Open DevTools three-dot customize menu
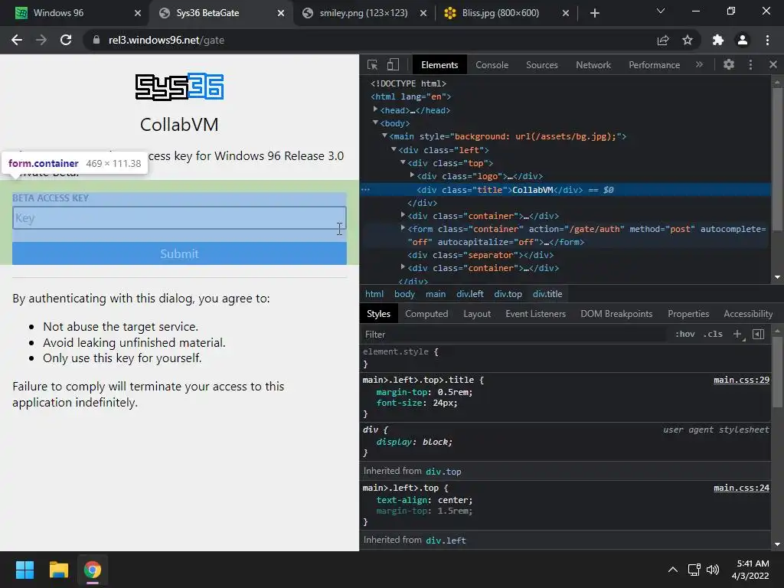The image size is (784, 588). click(x=750, y=64)
